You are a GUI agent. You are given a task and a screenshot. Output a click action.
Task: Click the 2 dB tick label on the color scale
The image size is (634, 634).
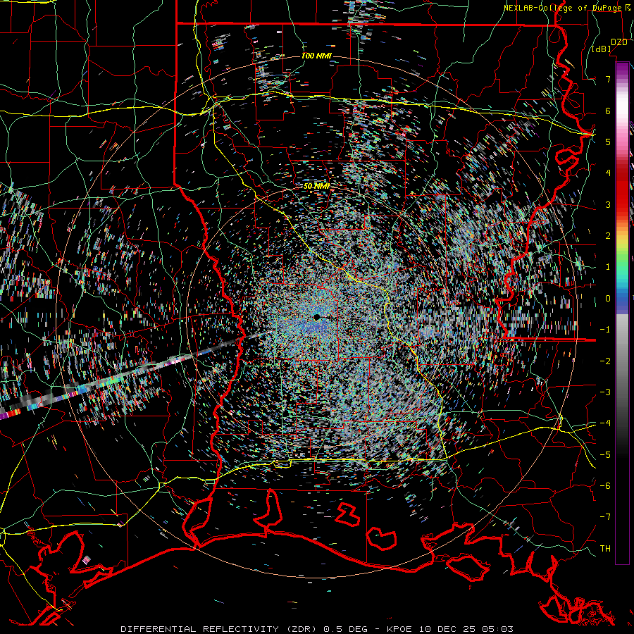pyautogui.click(x=608, y=236)
